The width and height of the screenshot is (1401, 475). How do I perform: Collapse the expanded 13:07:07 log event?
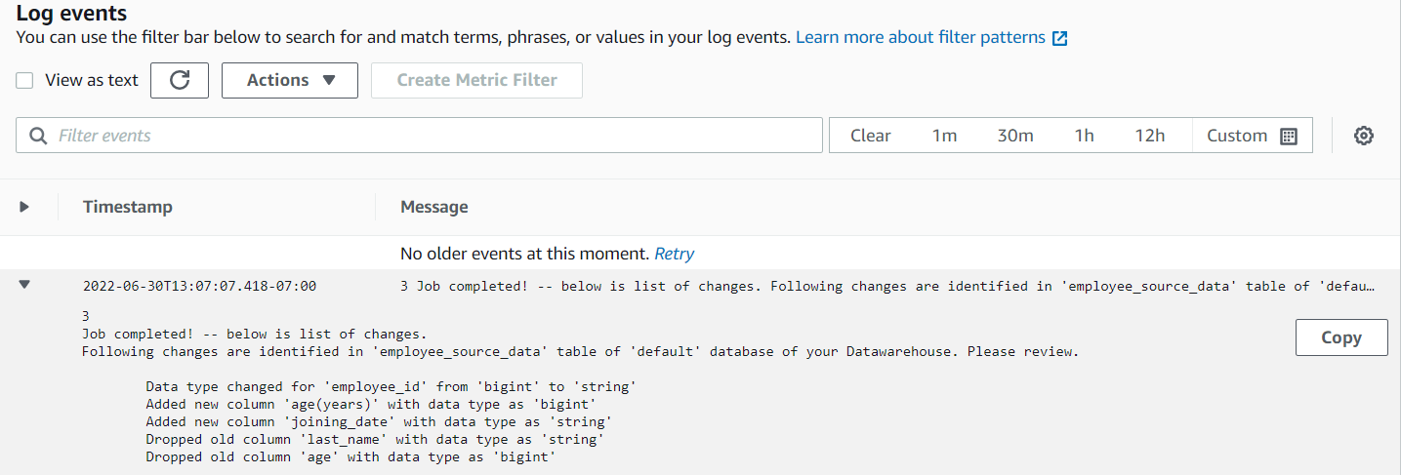click(24, 285)
